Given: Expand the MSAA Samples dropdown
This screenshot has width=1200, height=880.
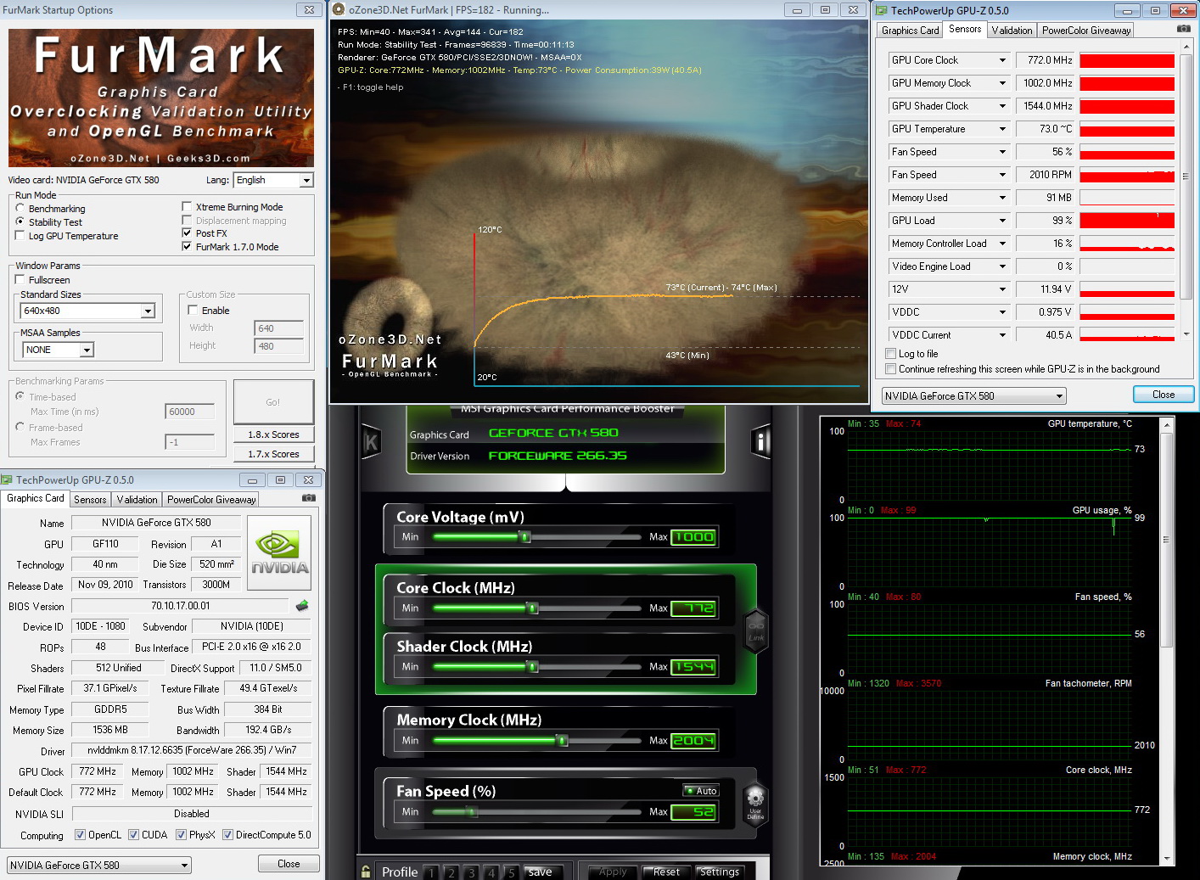Looking at the screenshot, I should pos(87,350).
